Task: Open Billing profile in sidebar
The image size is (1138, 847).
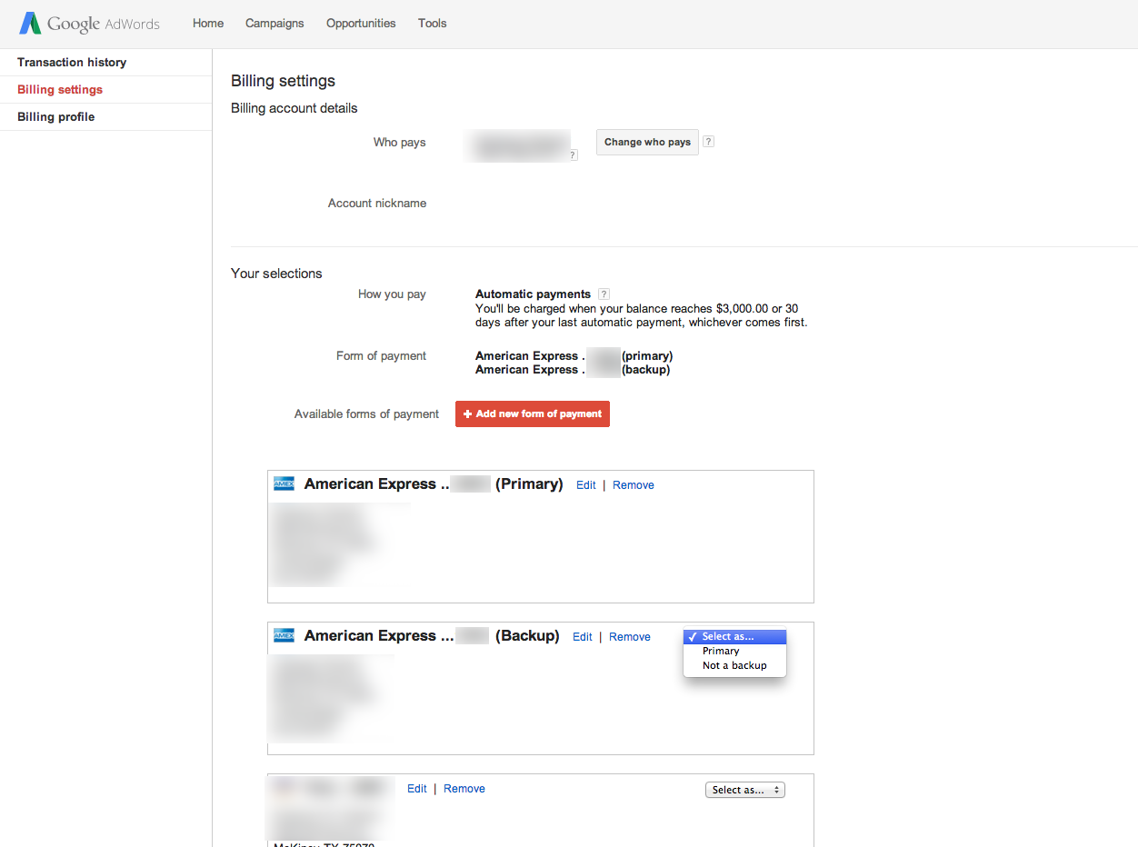Action: point(105,117)
